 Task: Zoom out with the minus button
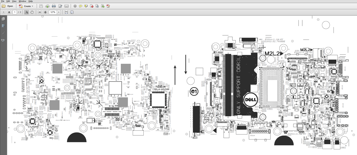click(40, 12)
